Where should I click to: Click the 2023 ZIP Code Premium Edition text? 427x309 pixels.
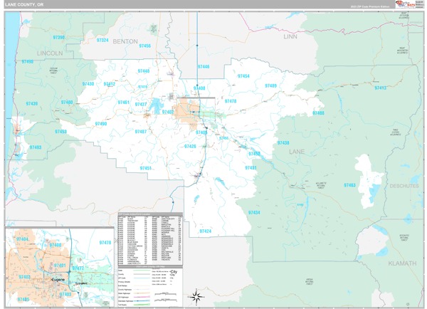click(x=369, y=6)
